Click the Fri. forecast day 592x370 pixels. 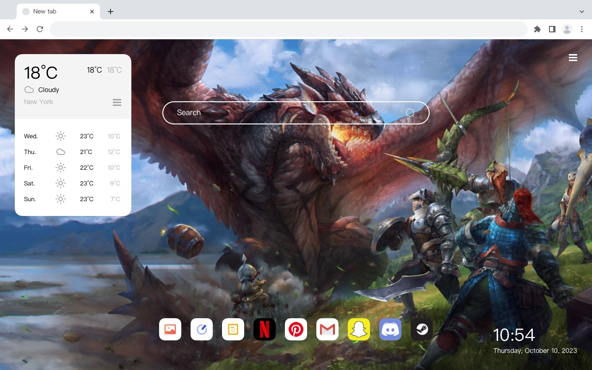tap(28, 167)
